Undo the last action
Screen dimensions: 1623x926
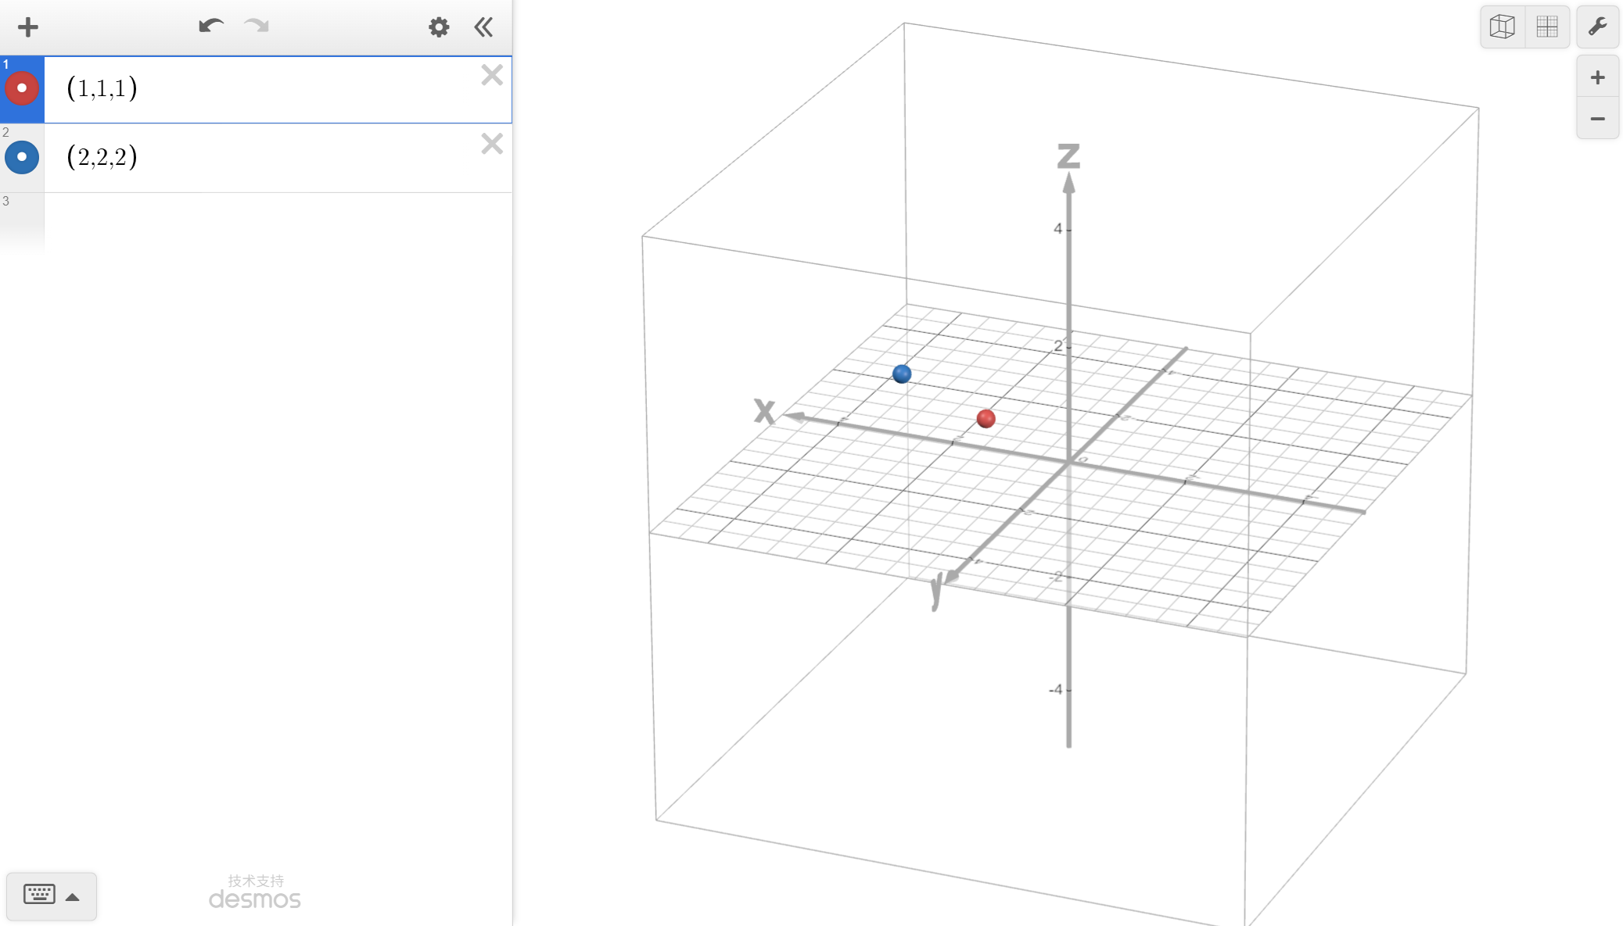tap(210, 27)
